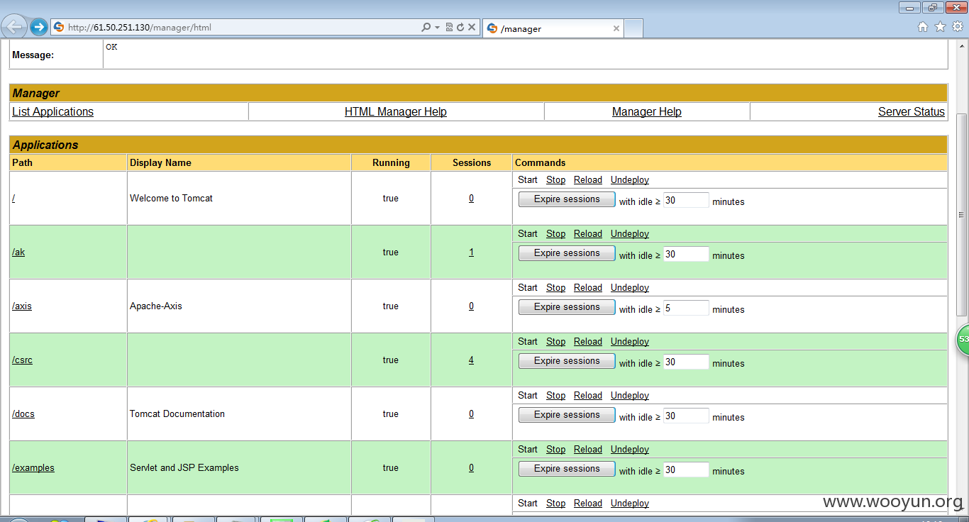Open Manager Help link
The height and width of the screenshot is (522, 969).
pos(647,112)
